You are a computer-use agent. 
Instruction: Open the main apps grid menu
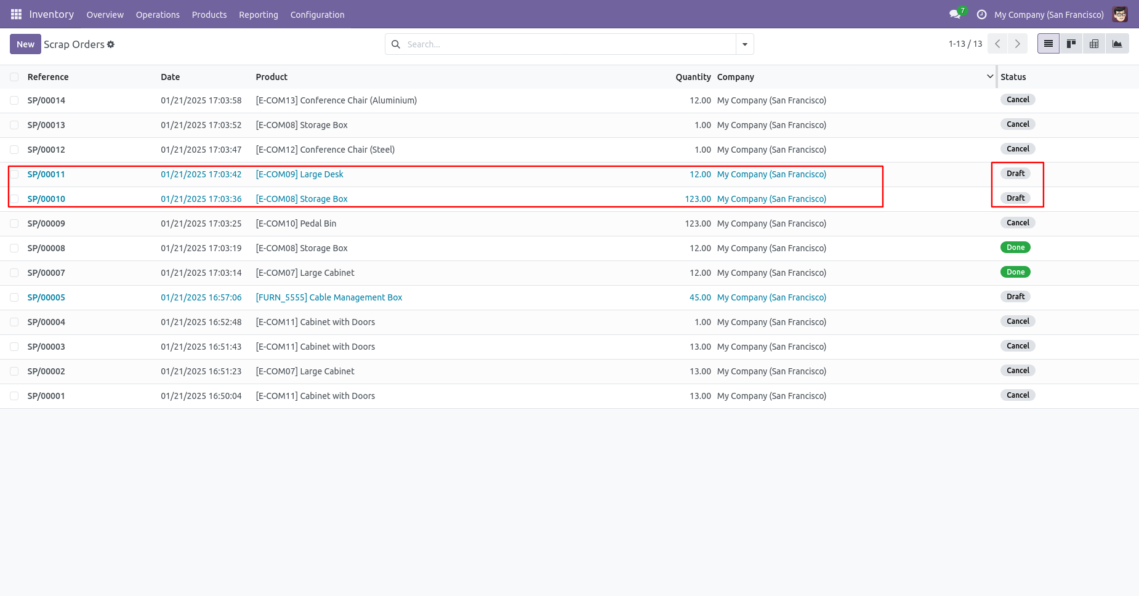tap(16, 14)
